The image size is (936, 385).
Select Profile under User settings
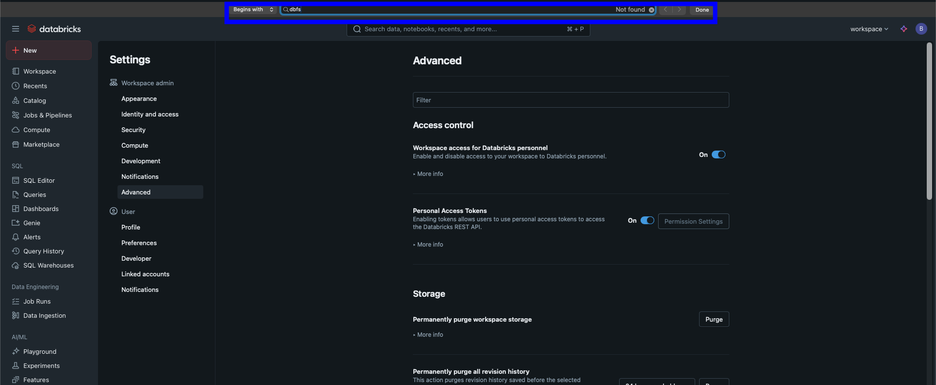[x=160, y=227]
